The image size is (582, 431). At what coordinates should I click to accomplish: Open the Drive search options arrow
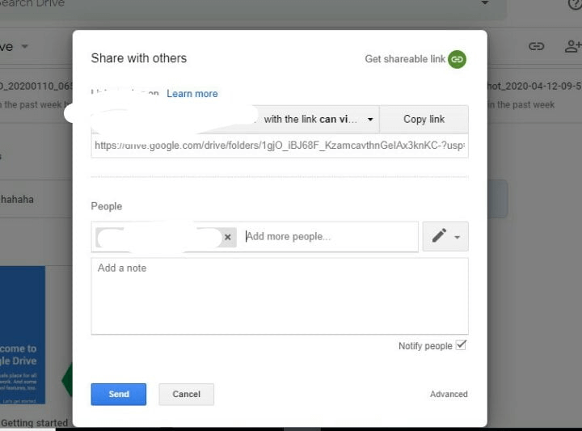pyautogui.click(x=484, y=3)
